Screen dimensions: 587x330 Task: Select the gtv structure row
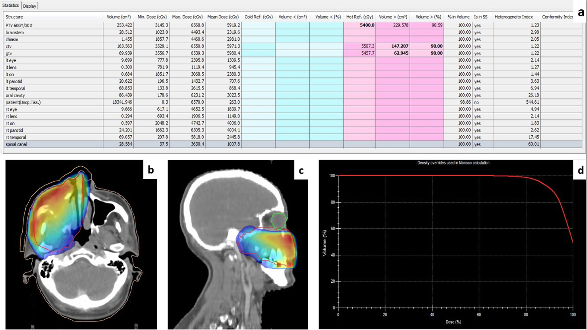click(x=293, y=53)
